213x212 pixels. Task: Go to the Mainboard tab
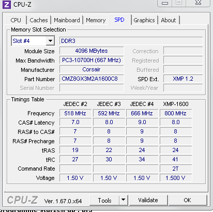point(67,20)
